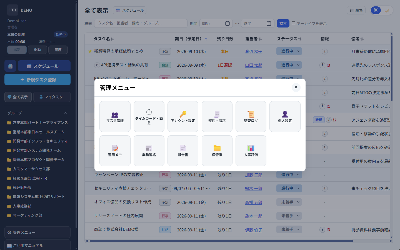This screenshot has height=250, width=400.
Task: Check the アーカイブを表示 checkbox
Action: [x=293, y=23]
